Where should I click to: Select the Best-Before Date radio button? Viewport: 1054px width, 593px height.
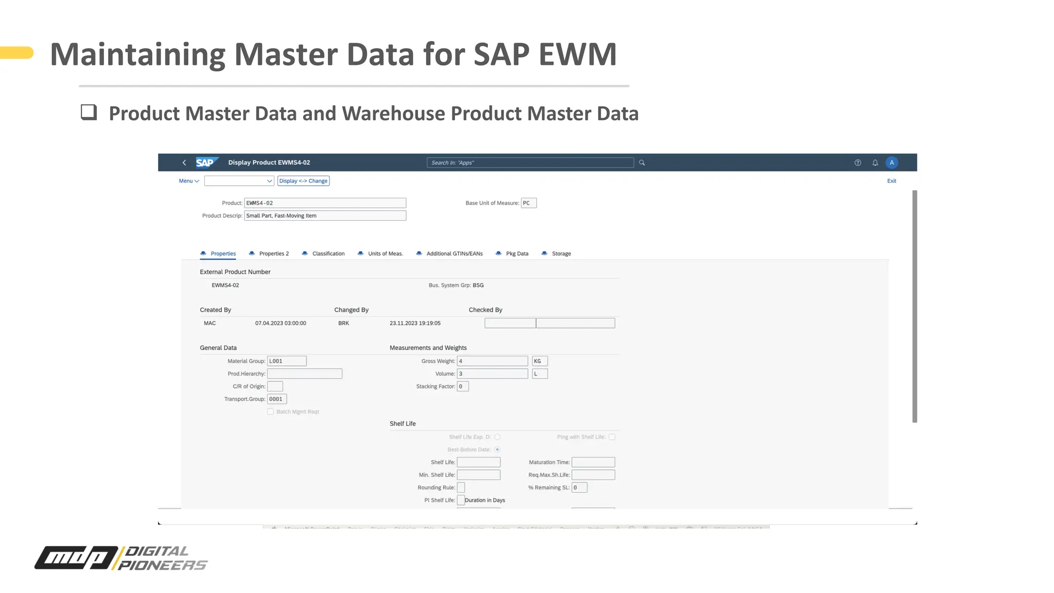[497, 450]
